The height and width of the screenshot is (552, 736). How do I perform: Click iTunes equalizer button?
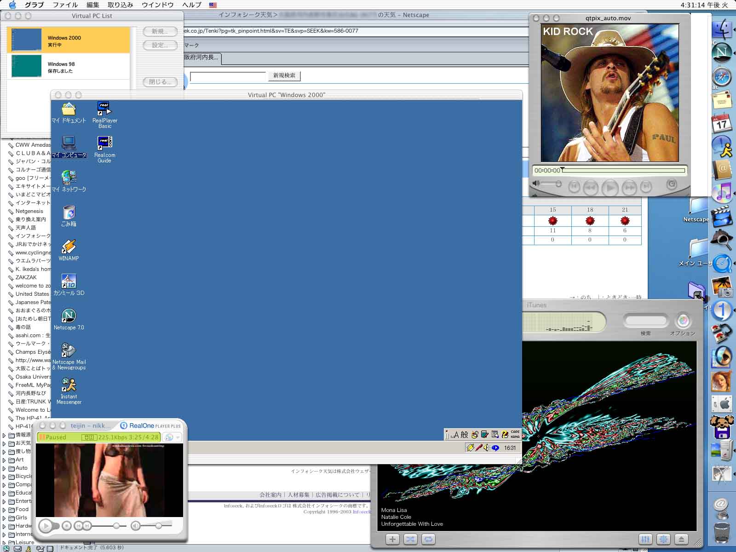tap(645, 539)
